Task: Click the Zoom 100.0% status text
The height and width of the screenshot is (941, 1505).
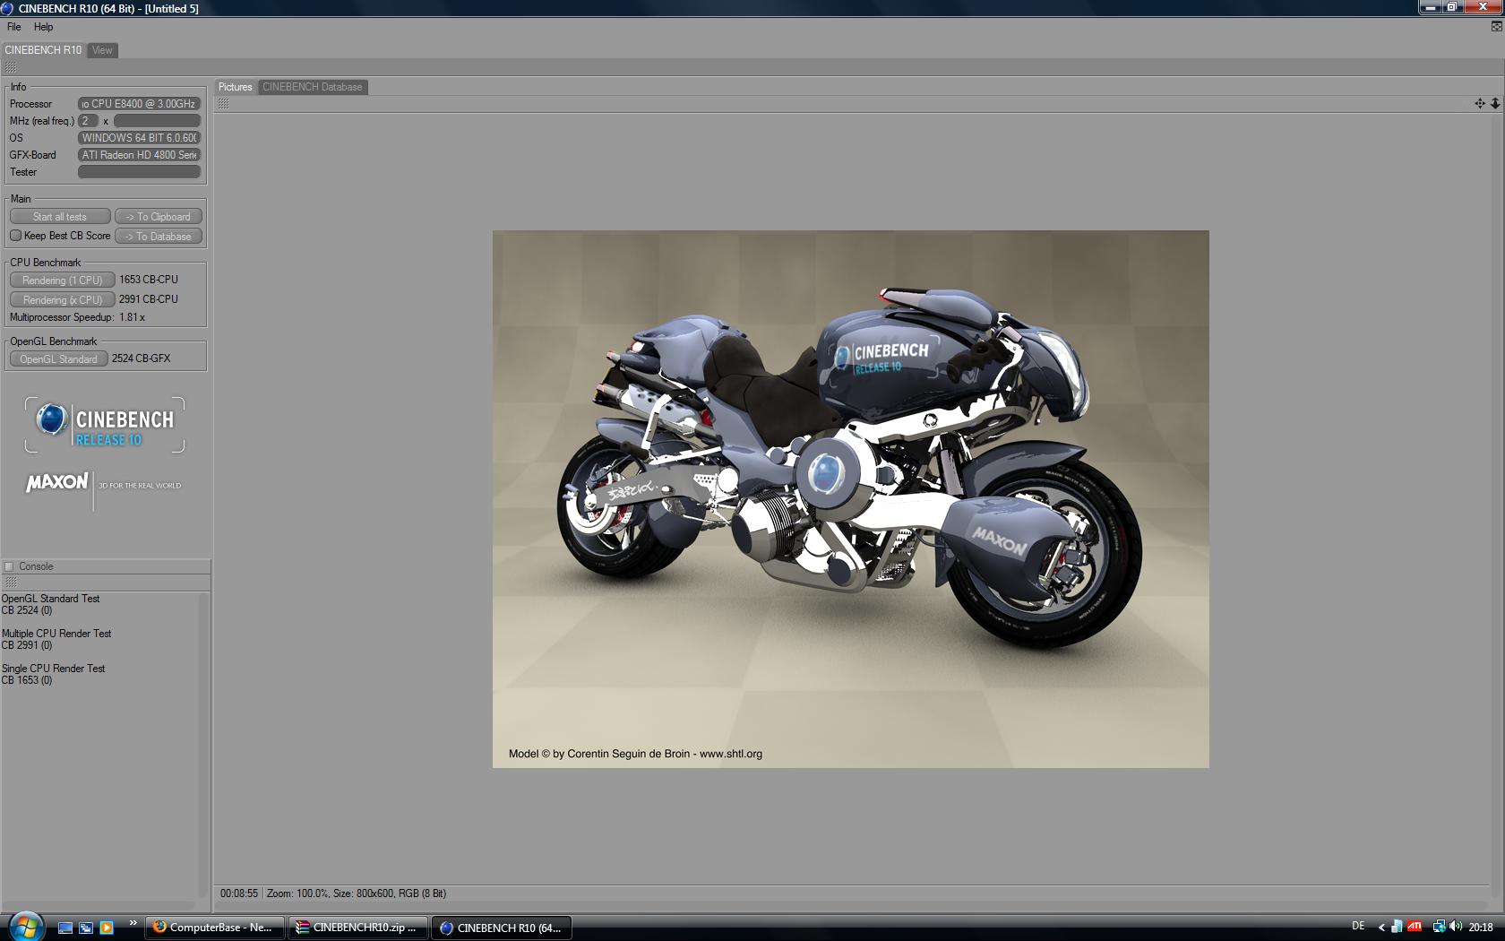Action: tap(297, 894)
